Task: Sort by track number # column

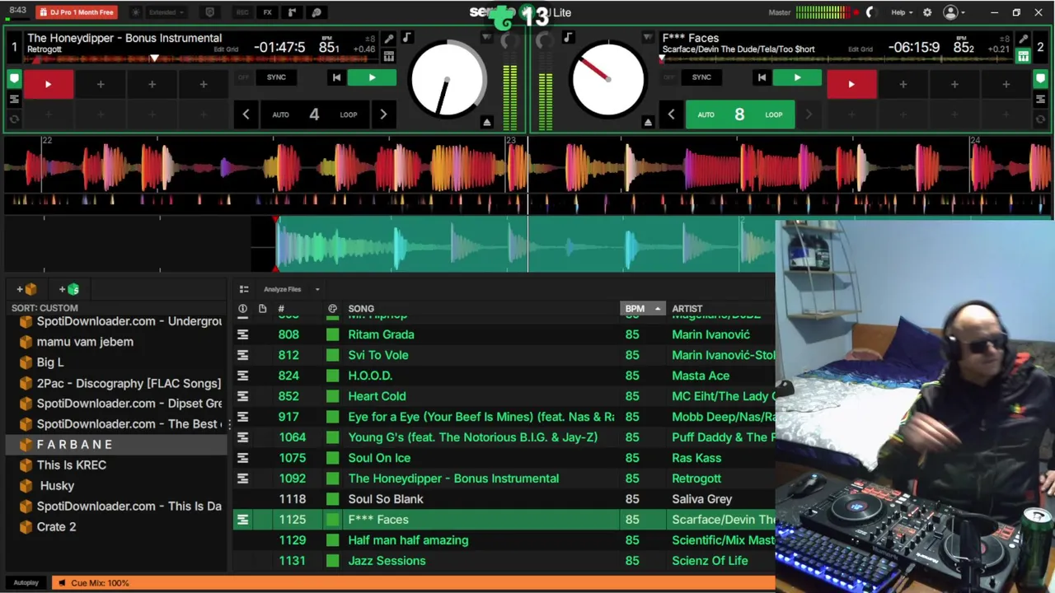Action: point(281,309)
